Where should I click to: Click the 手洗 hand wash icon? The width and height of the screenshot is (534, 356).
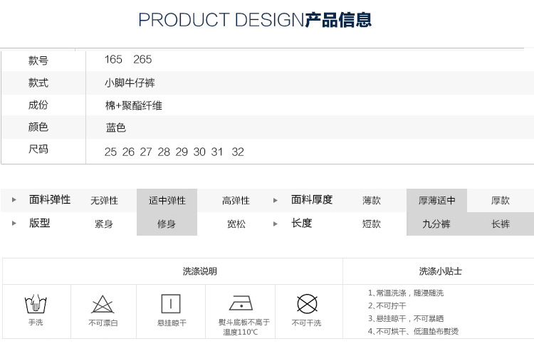click(36, 303)
